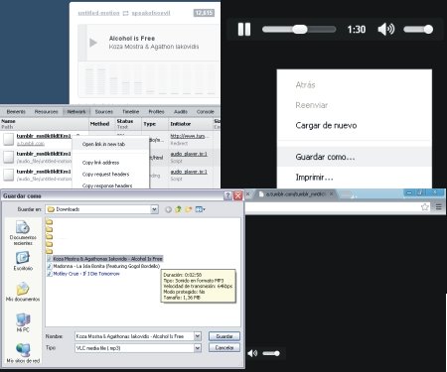Choose Copy request headers
The width and height of the screenshot is (447, 372).
click(105, 174)
